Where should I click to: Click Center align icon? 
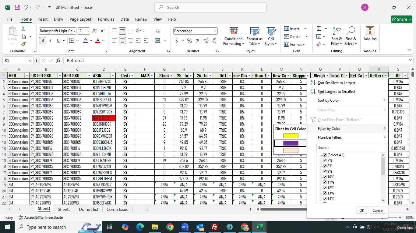point(122,41)
